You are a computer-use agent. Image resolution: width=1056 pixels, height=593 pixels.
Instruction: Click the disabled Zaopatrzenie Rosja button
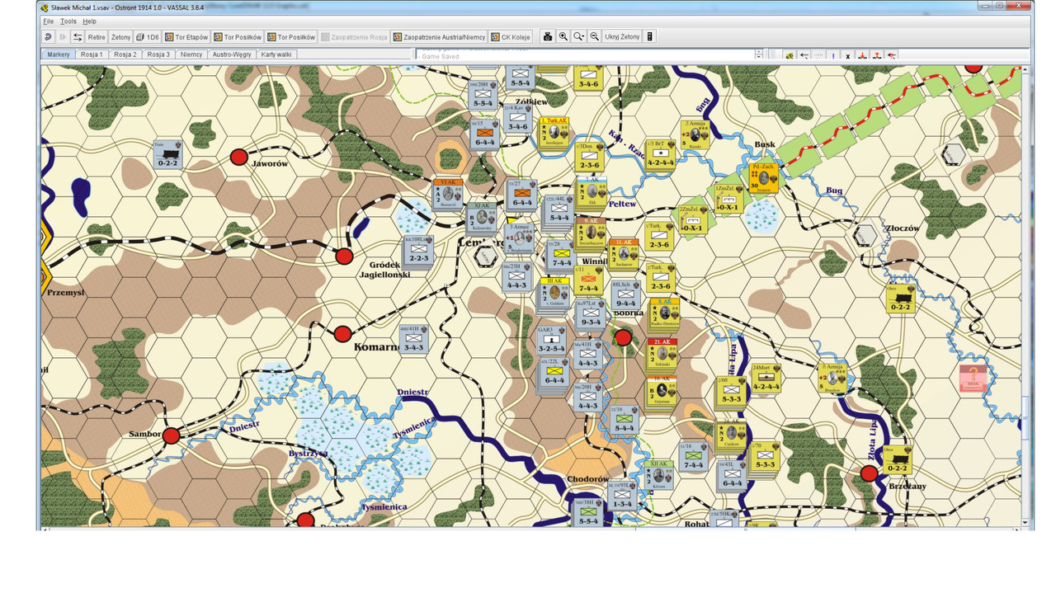[355, 37]
